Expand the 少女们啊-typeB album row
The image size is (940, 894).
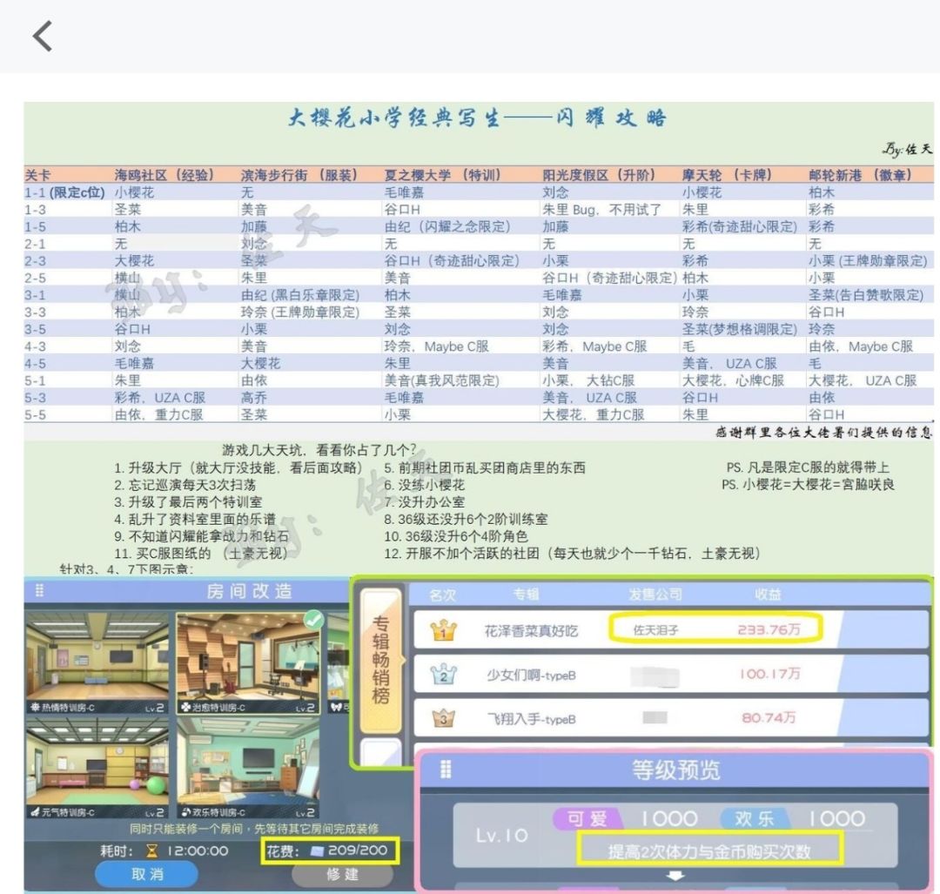coord(671,675)
